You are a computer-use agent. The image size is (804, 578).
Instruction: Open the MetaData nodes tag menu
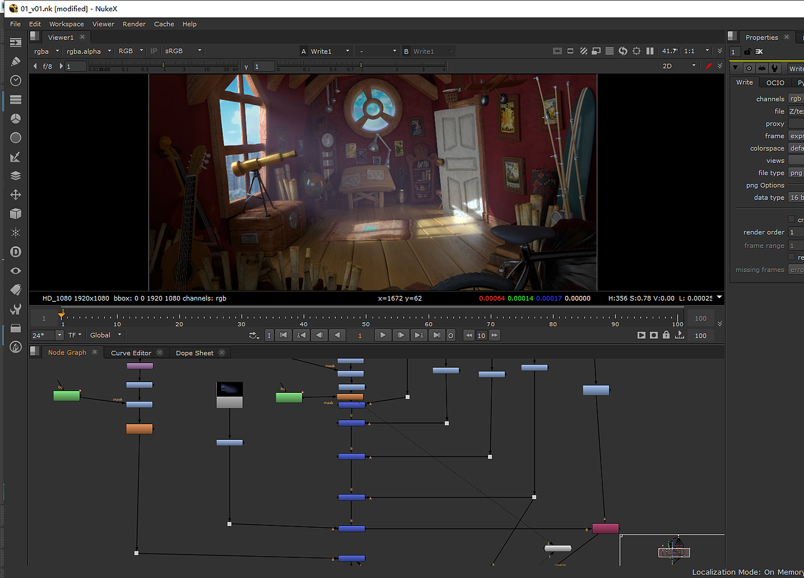[16, 290]
